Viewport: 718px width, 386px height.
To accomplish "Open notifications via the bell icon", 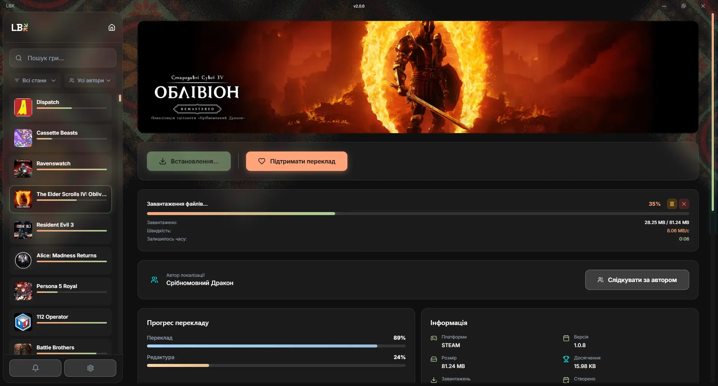I will click(x=35, y=368).
